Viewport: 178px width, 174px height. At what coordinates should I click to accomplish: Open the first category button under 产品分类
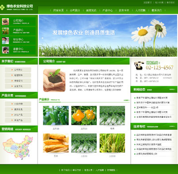click(x=18, y=104)
